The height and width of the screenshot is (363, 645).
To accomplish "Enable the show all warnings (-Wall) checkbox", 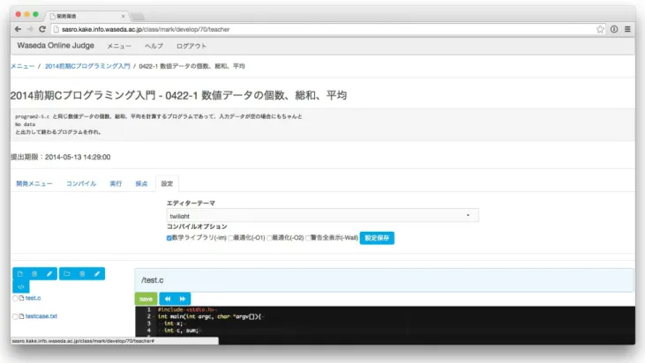I will click(308, 238).
